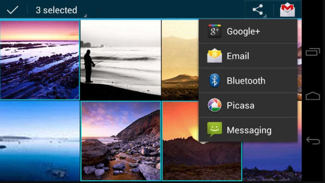Select the blue misty lake photo

click(x=39, y=141)
